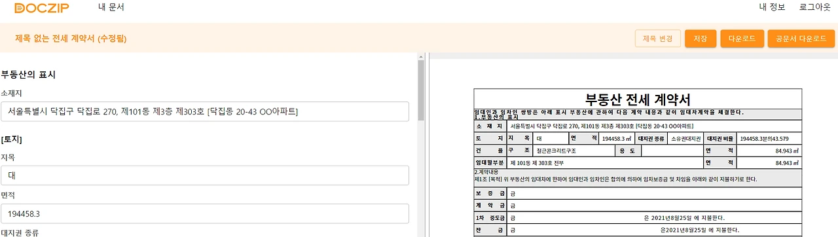Open the 내 문서 menu

(111, 7)
